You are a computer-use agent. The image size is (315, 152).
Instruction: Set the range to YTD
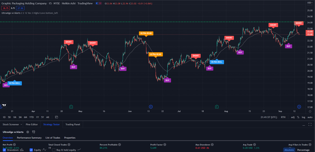pyautogui.click(x=31, y=117)
